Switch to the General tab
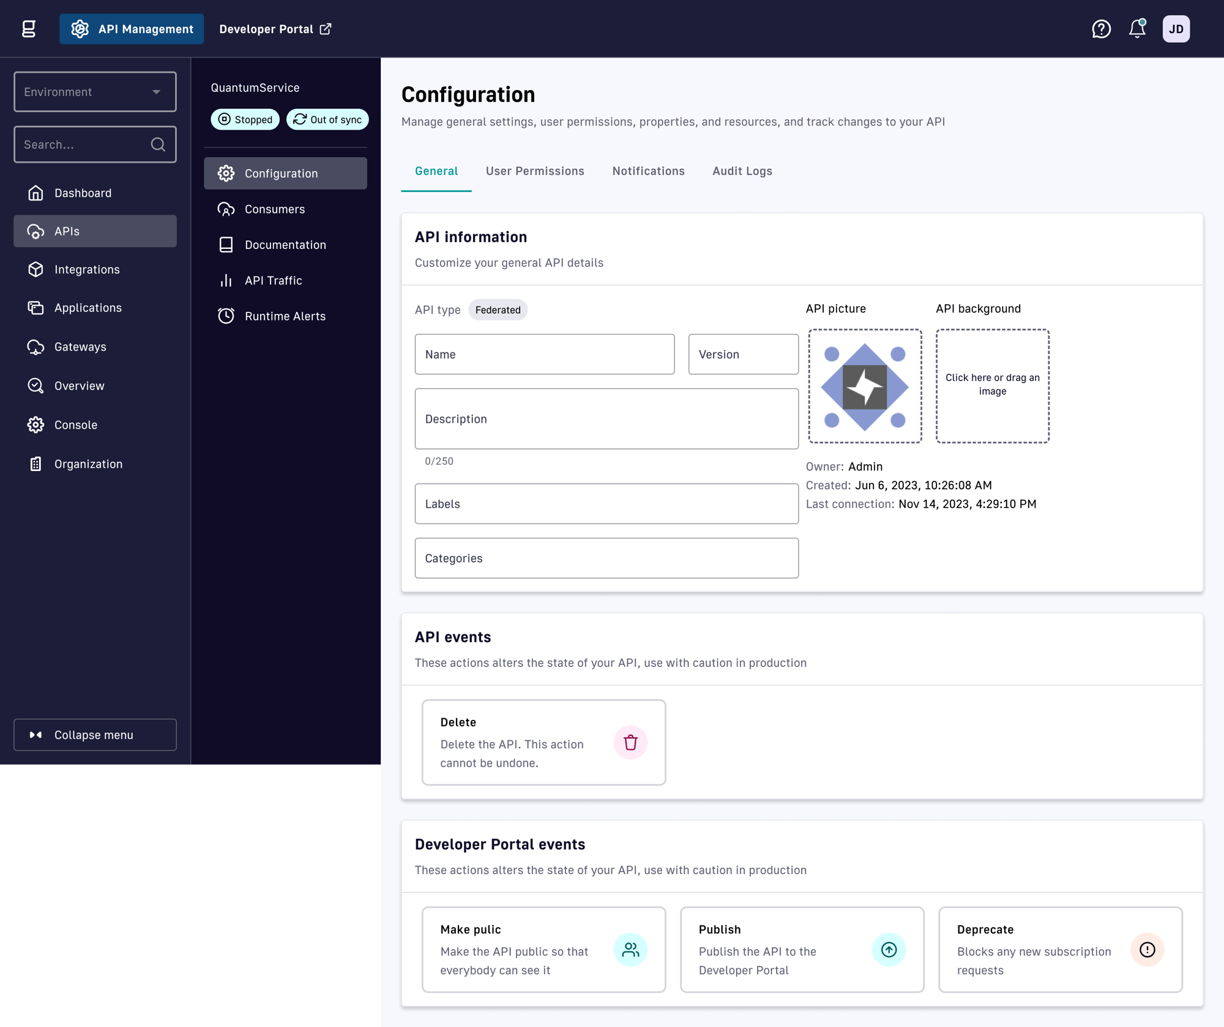 [436, 171]
